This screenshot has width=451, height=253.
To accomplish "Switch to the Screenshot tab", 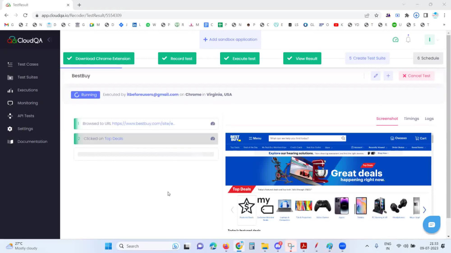I will [x=387, y=119].
